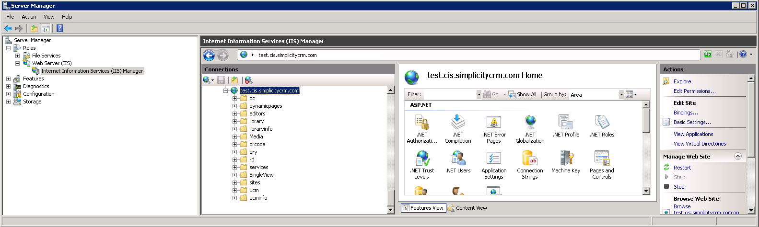759x227 pixels.
Task: Click View Applications link
Action: 693,134
